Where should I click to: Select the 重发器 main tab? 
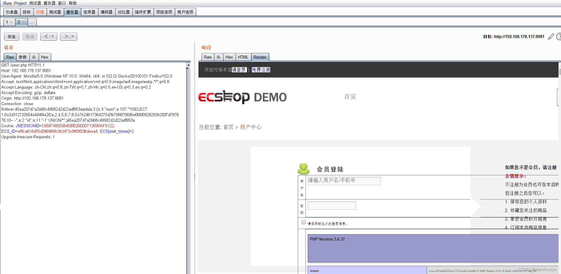pos(72,12)
